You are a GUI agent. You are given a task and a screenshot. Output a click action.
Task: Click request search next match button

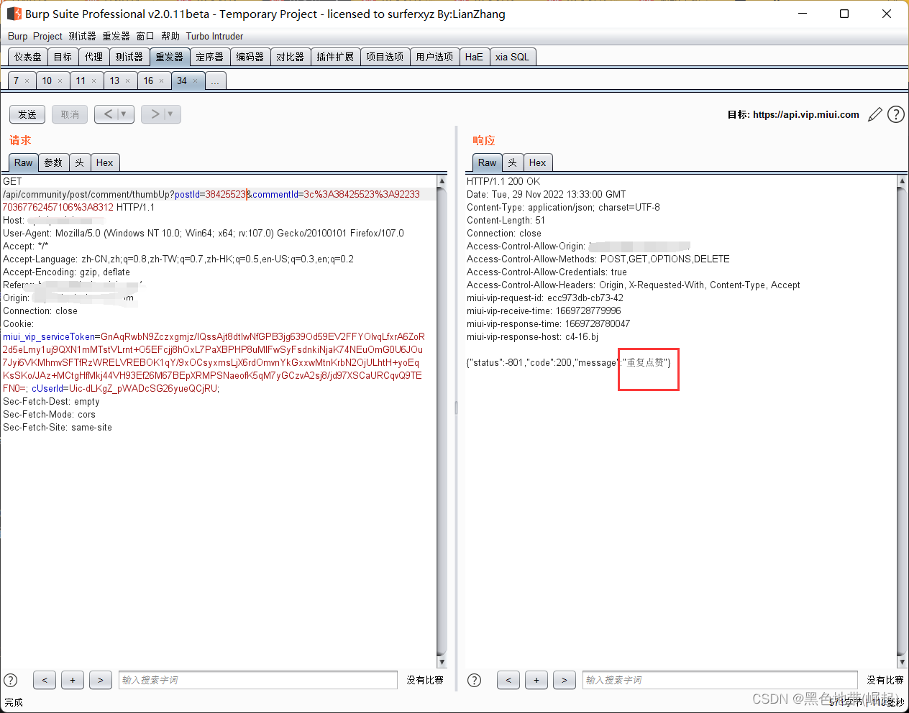click(101, 680)
